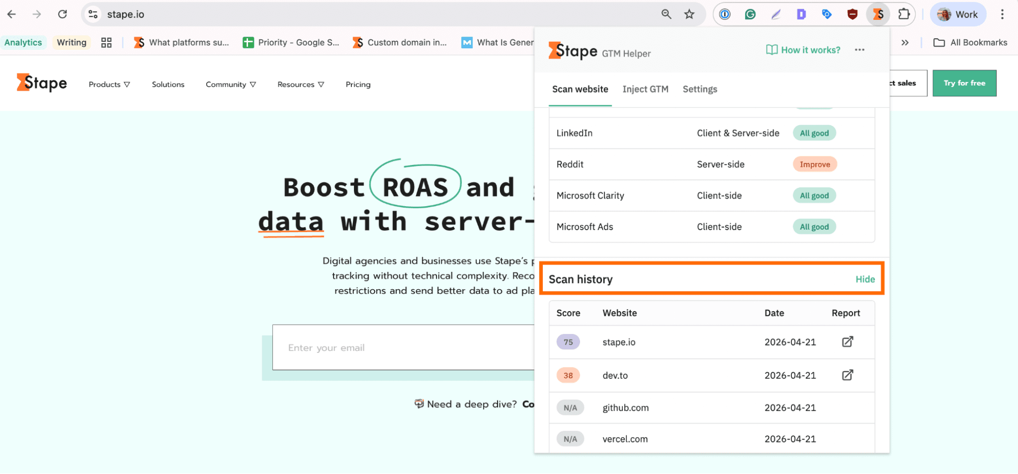
Task: Click the Grammarly extension icon
Action: (x=750, y=14)
